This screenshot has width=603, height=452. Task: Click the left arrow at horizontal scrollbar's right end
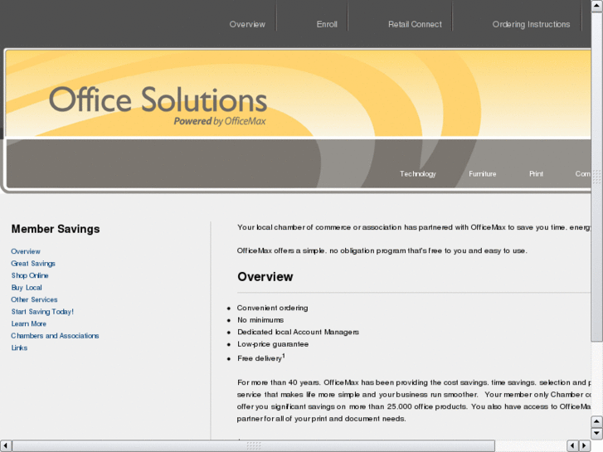point(572,445)
